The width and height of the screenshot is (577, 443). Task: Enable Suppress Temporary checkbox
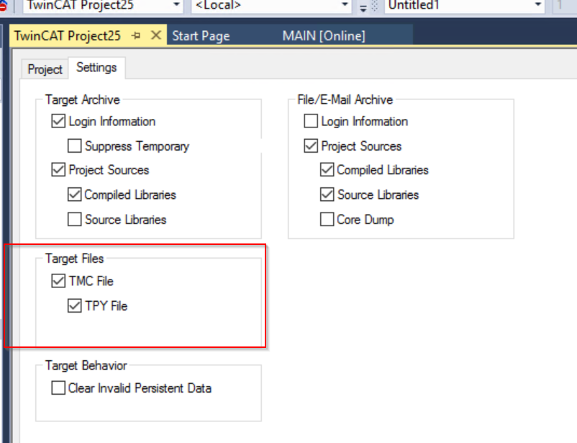pos(74,146)
